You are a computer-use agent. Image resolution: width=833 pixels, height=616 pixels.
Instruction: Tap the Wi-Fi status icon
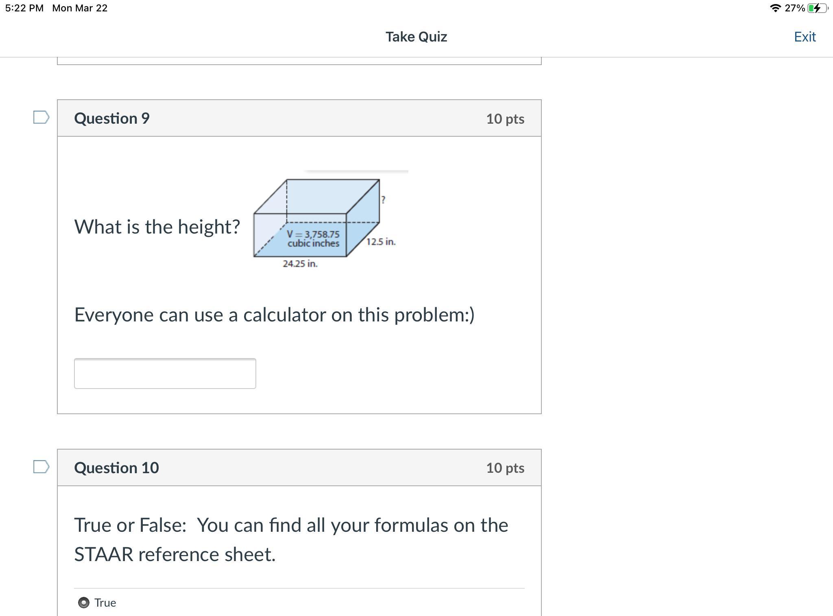[775, 8]
